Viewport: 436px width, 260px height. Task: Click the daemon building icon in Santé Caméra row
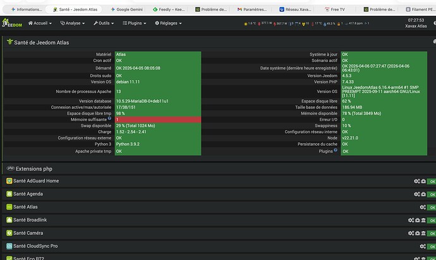[423, 233]
